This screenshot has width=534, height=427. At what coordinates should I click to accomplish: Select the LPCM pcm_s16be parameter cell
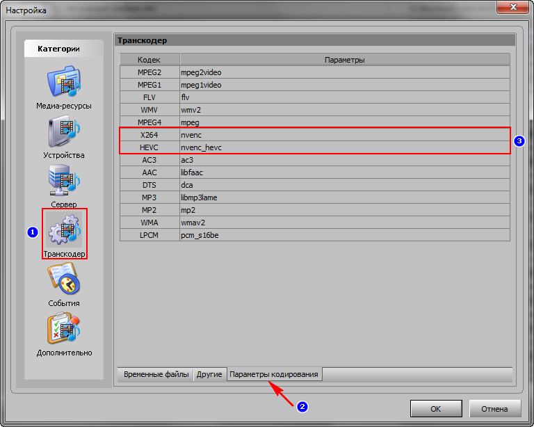pyautogui.click(x=344, y=235)
